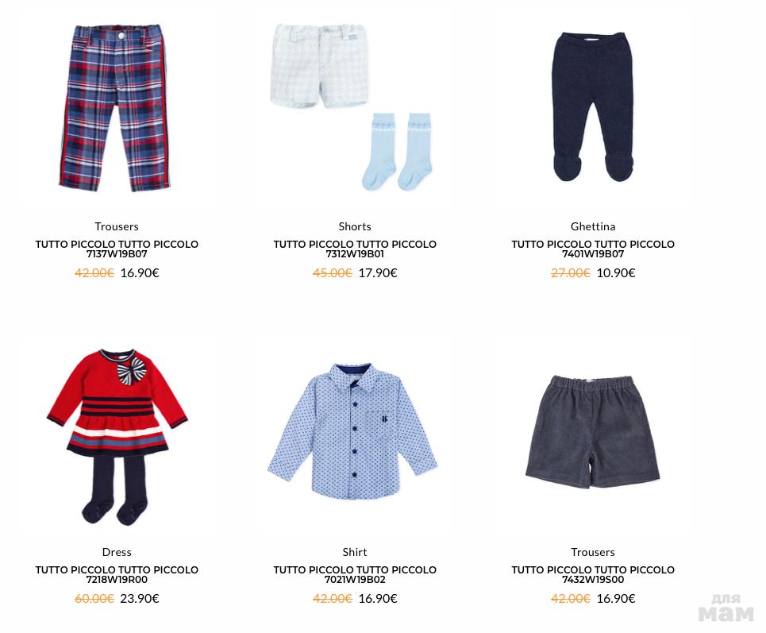
Task: Click the Dress category label
Action: click(117, 552)
